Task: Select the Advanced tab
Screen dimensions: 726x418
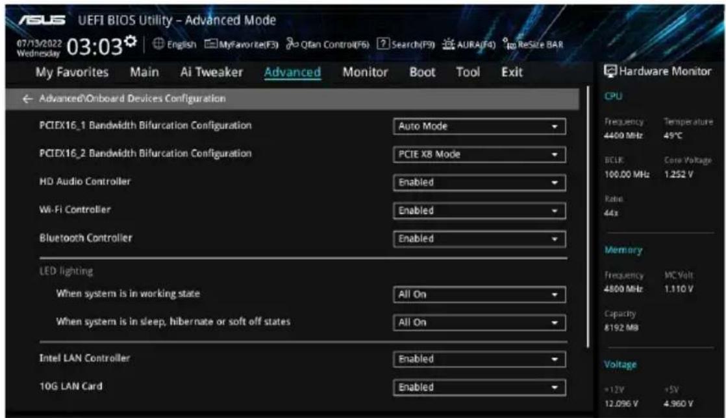Action: click(x=292, y=73)
